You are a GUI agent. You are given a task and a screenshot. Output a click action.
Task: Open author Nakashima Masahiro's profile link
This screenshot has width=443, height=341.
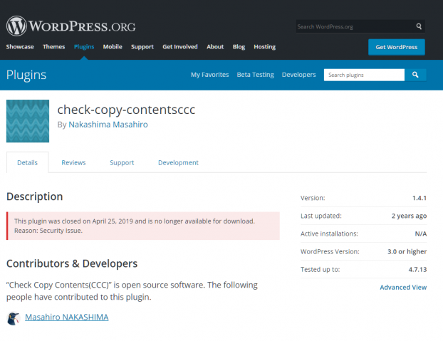[108, 125]
